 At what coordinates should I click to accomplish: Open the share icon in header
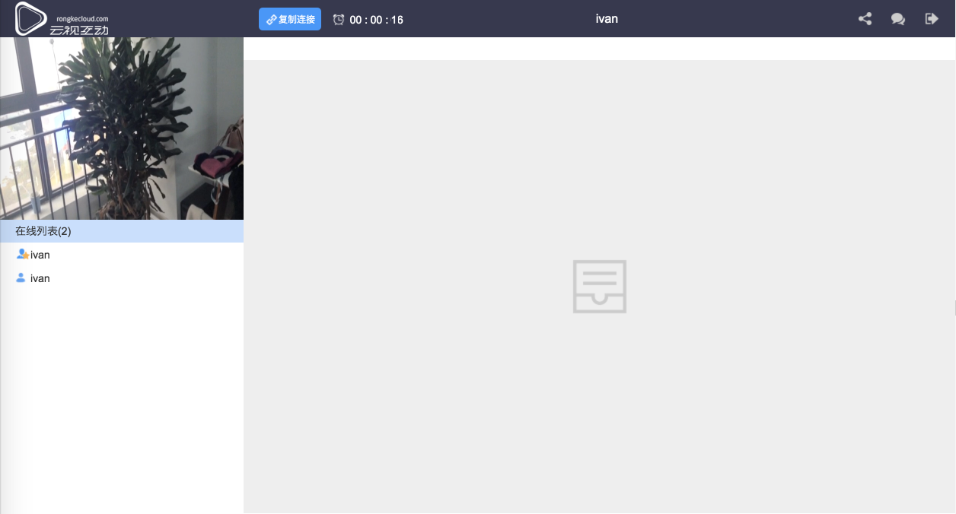[865, 19]
